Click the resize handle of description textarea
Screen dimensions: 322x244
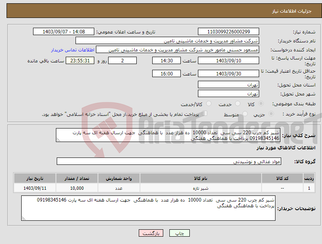pos(58,140)
